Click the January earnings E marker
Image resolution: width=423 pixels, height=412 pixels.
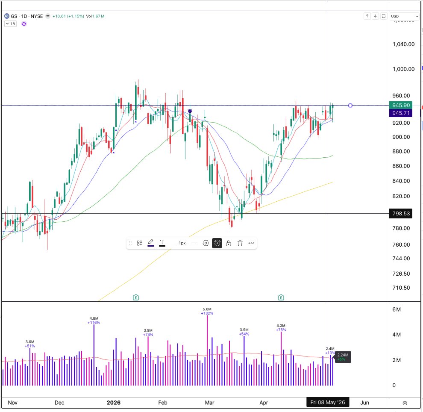click(x=136, y=297)
